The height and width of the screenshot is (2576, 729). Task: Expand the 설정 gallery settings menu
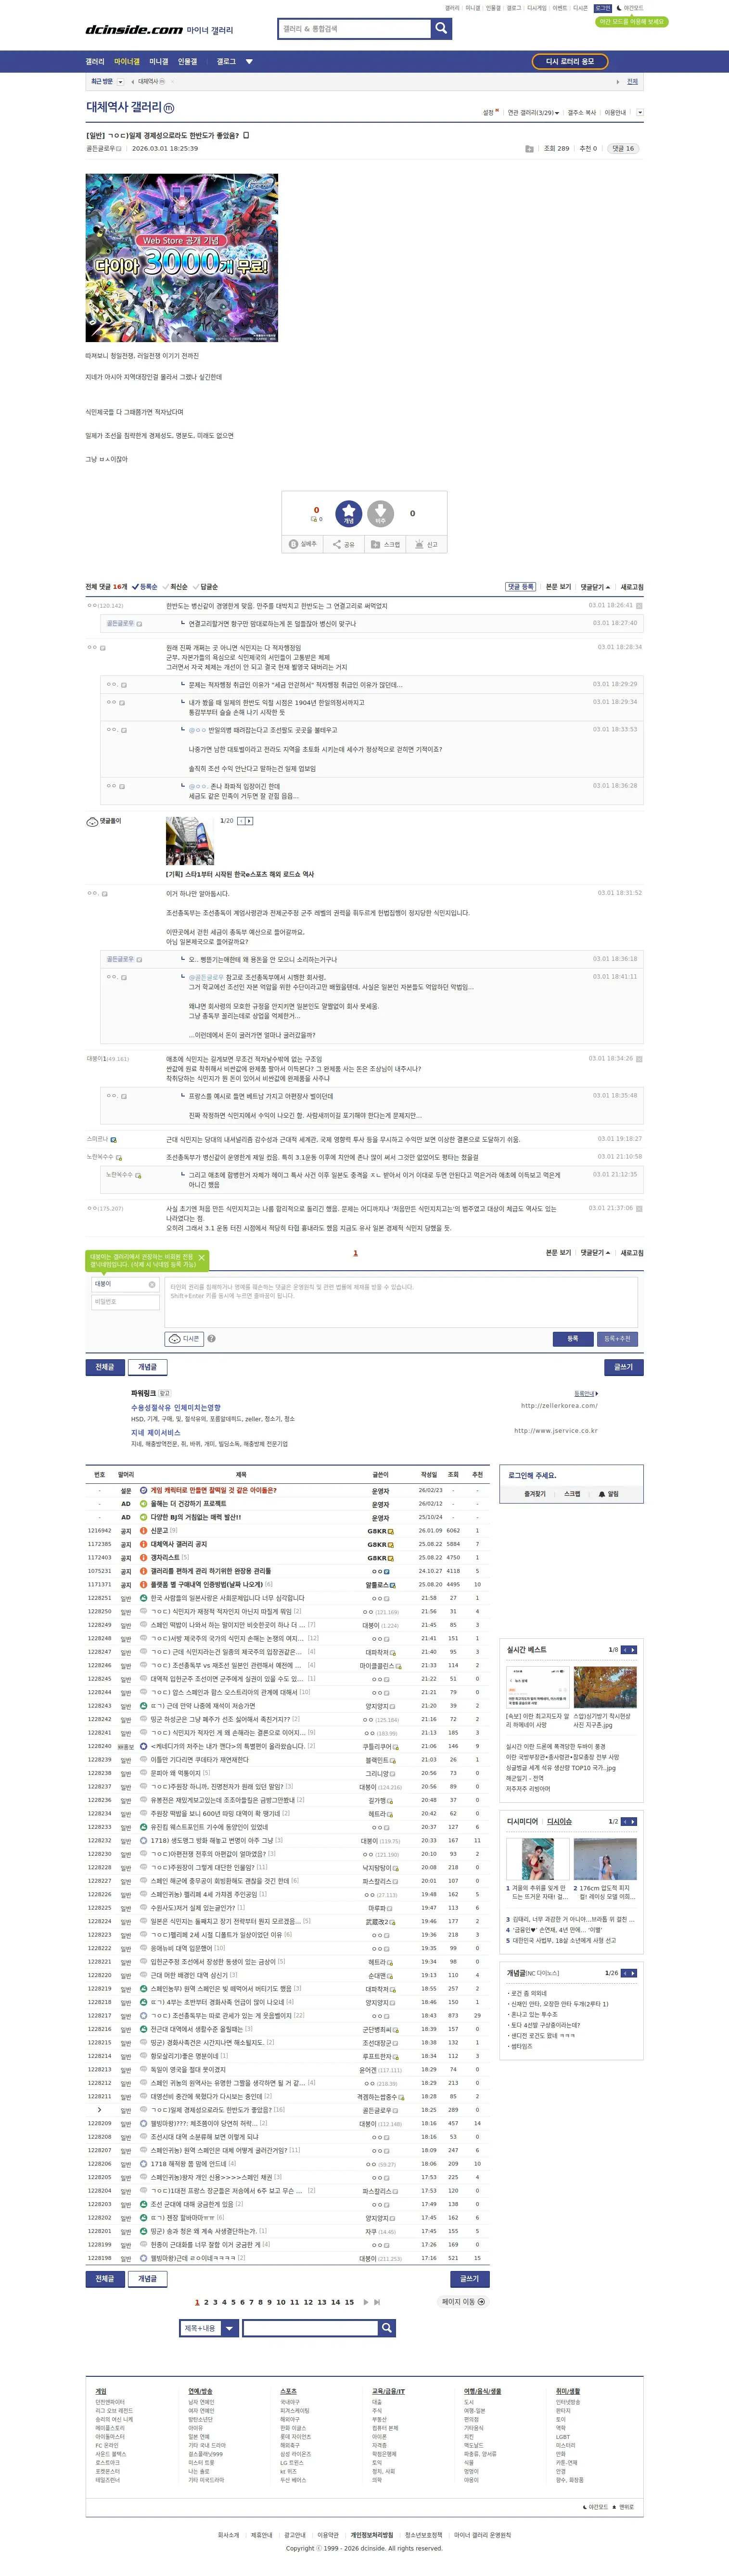[490, 113]
